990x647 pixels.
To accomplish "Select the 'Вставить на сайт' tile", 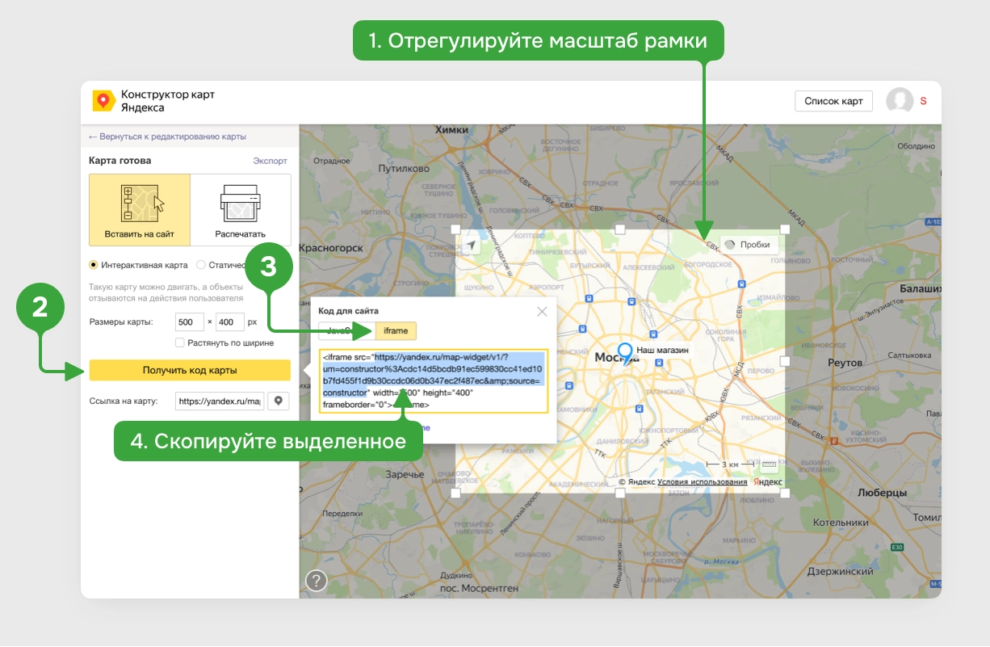I will click(140, 210).
